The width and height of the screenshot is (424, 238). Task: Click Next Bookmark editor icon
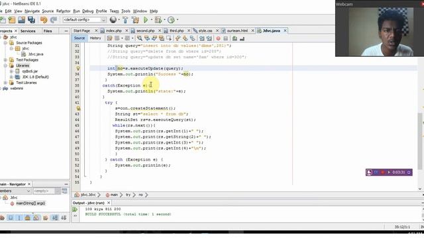pos(185,38)
